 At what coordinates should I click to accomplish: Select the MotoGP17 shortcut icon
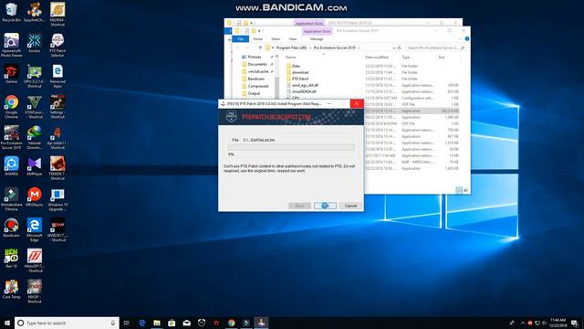pyautogui.click(x=35, y=260)
